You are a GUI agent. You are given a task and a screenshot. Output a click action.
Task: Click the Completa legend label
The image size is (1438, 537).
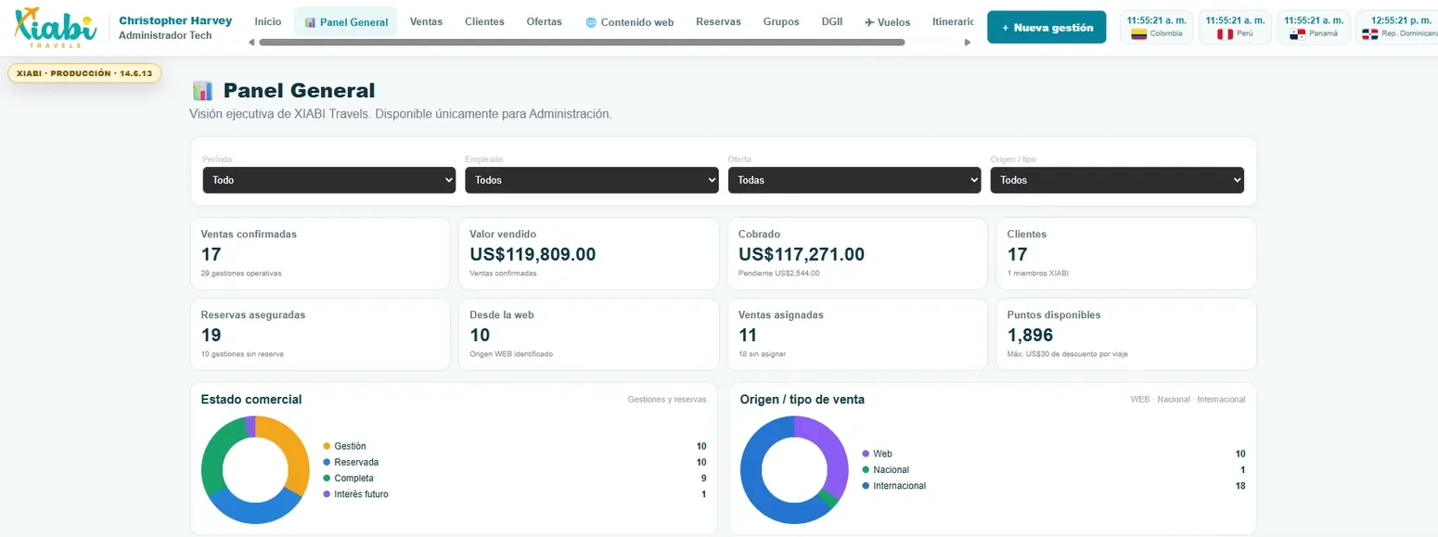[354, 479]
